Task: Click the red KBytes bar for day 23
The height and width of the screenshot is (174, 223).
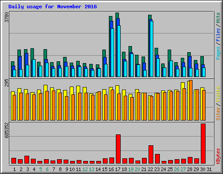Action: [157, 159]
